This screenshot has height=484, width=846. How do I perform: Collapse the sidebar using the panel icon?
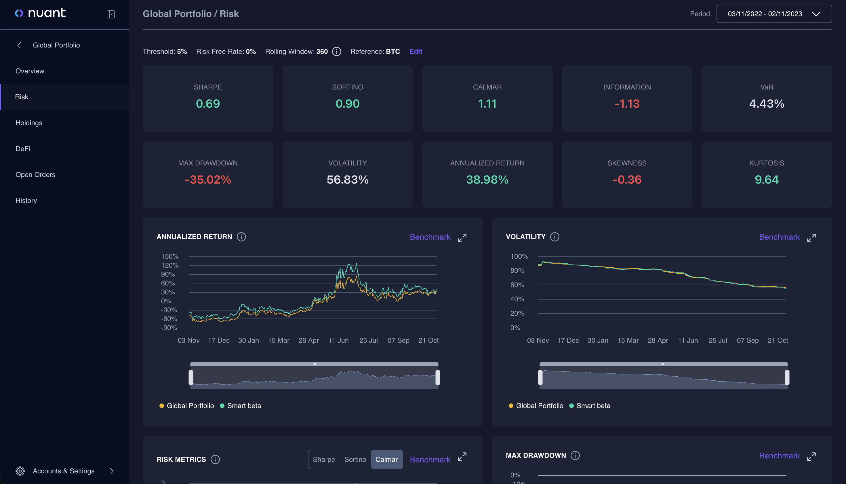[x=111, y=14]
